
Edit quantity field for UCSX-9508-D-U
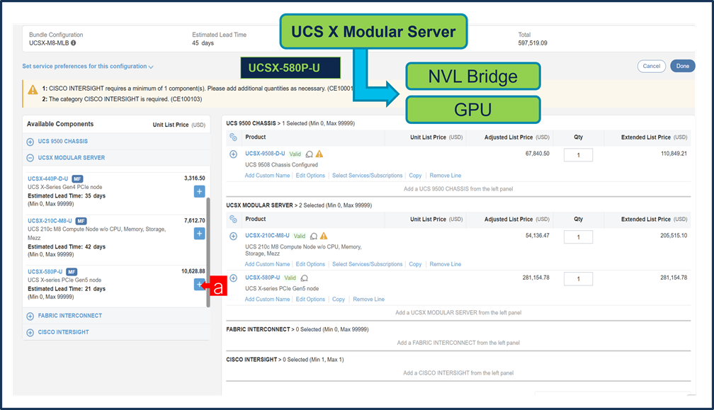pyautogui.click(x=578, y=155)
